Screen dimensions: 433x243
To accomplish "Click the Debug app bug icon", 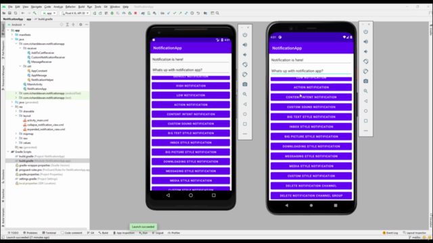I will (112, 13).
